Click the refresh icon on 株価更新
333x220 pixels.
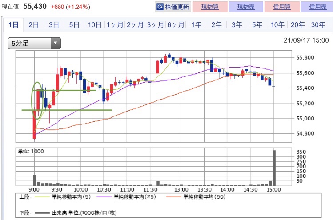(x=160, y=7)
